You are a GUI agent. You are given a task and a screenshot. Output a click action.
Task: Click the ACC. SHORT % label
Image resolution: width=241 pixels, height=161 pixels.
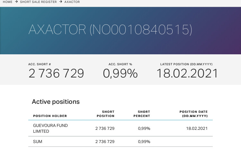pos(121,64)
